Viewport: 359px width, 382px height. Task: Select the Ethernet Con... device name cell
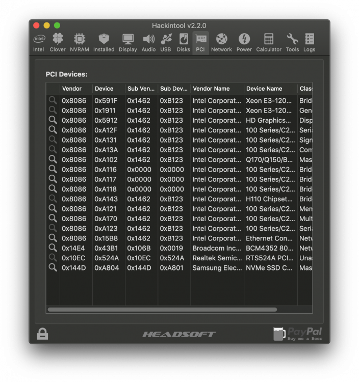pyautogui.click(x=269, y=238)
